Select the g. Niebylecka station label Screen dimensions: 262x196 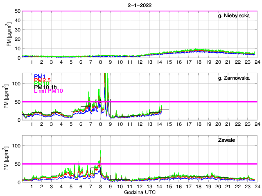(236, 16)
